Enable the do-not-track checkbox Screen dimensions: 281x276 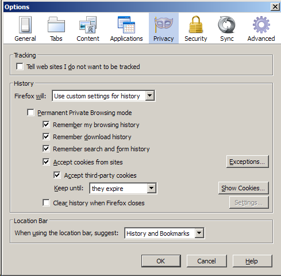20,67
